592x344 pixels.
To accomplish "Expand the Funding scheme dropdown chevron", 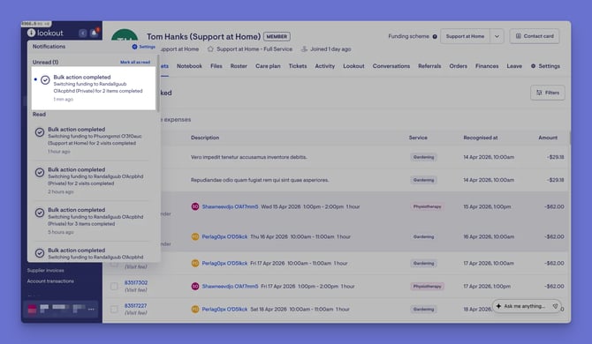I will (x=497, y=36).
